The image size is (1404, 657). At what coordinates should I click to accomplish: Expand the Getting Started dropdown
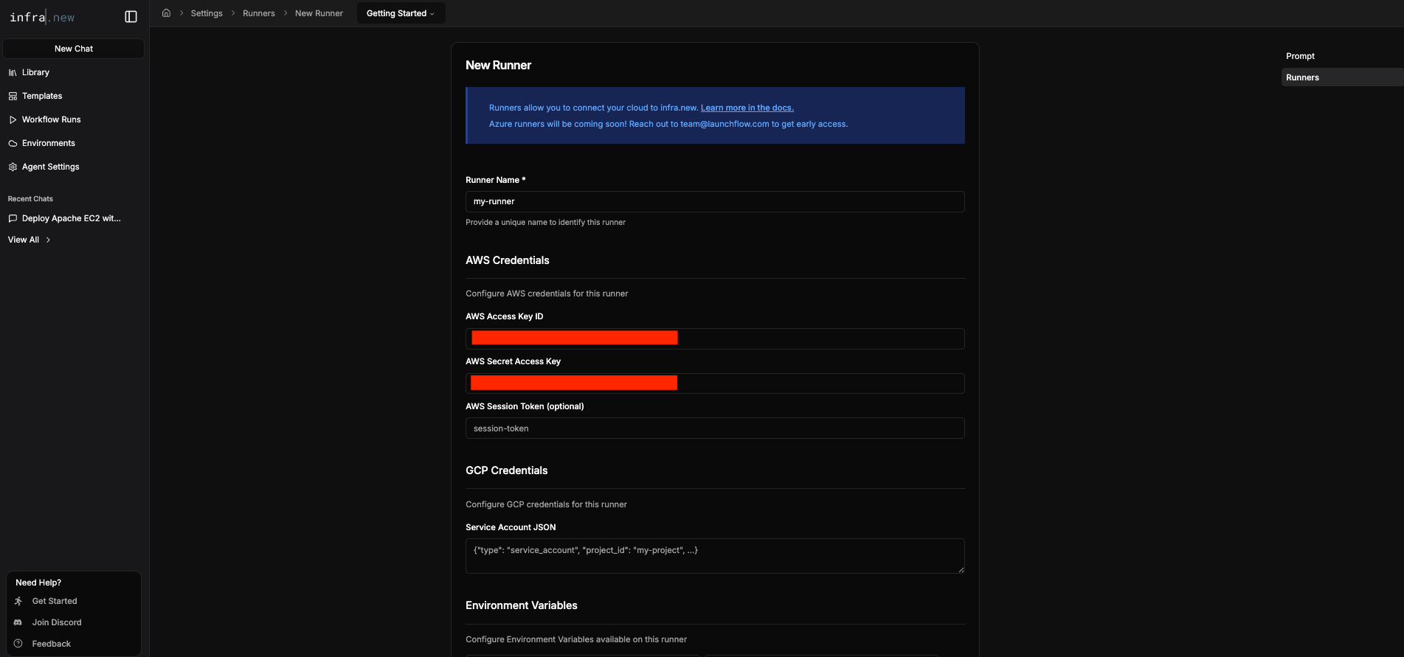coord(401,13)
